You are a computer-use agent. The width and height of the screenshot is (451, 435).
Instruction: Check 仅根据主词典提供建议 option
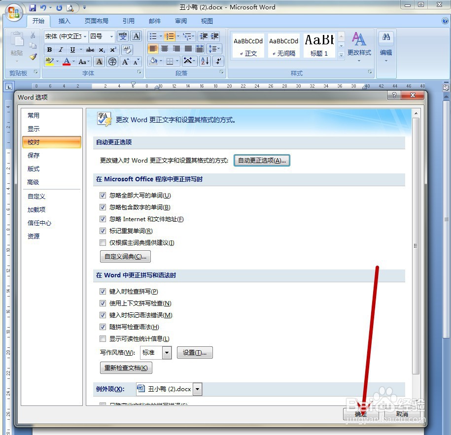tap(103, 242)
